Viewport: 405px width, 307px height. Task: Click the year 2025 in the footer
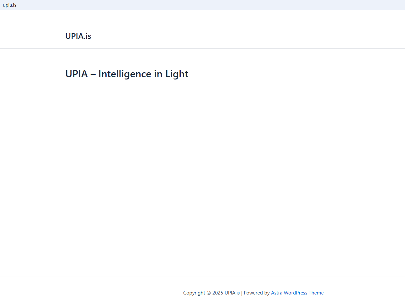click(218, 293)
